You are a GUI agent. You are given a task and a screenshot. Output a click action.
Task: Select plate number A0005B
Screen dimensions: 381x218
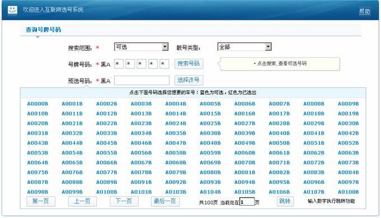pos(210,104)
